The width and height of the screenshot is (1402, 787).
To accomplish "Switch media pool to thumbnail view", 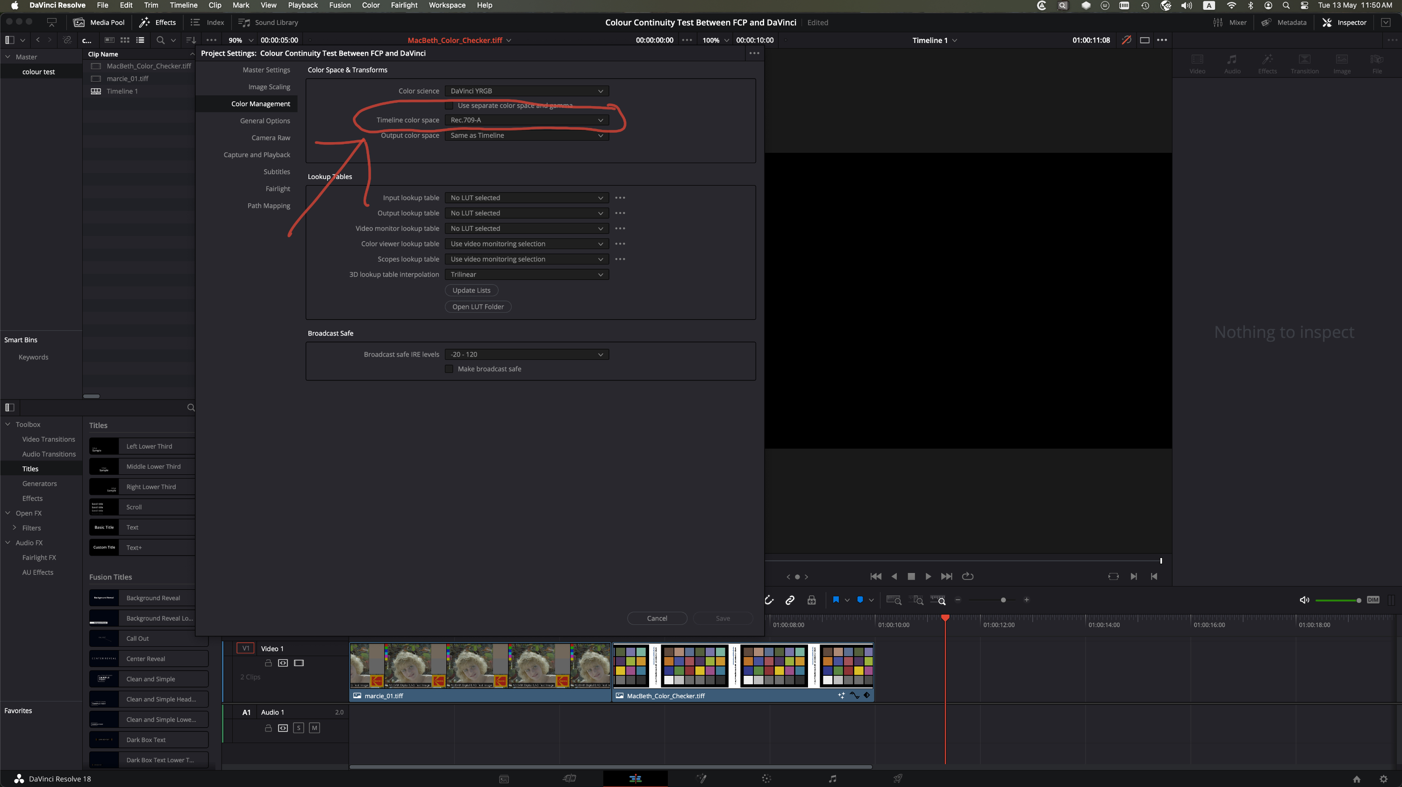I will click(125, 40).
